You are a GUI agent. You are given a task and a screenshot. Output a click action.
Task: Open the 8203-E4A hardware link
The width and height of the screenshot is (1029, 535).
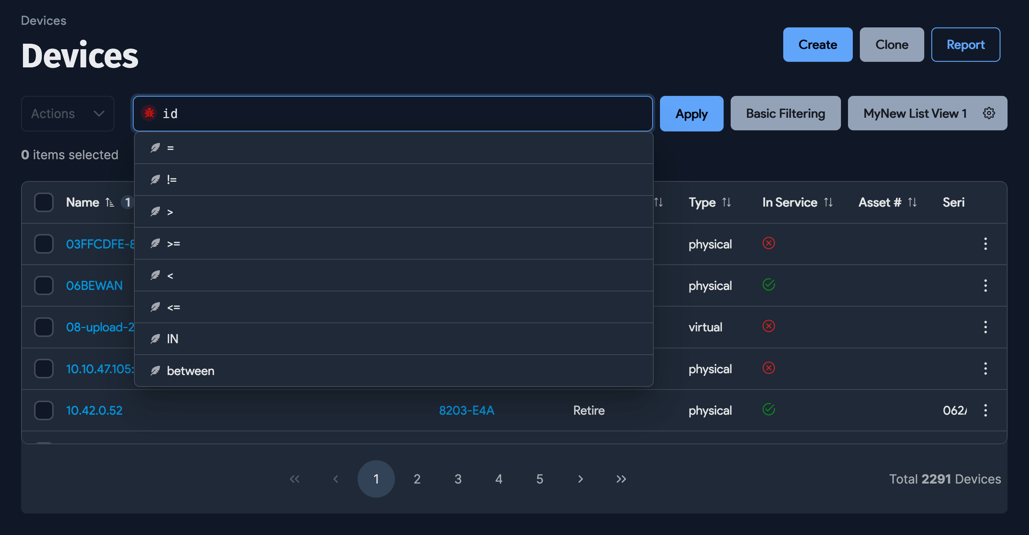466,410
